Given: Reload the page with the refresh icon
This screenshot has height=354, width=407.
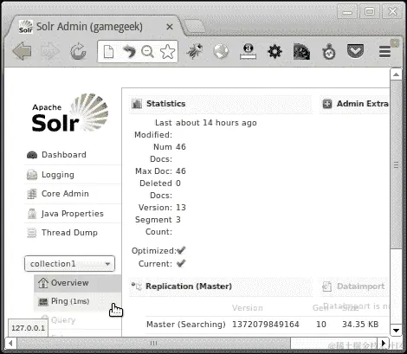Looking at the screenshot, I should pyautogui.click(x=78, y=52).
